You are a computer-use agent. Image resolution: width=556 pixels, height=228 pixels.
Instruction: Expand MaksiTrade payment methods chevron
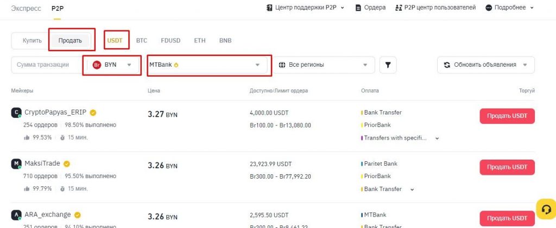[412, 189]
